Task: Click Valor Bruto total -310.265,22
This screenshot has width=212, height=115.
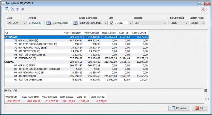Action: (14, 101)
